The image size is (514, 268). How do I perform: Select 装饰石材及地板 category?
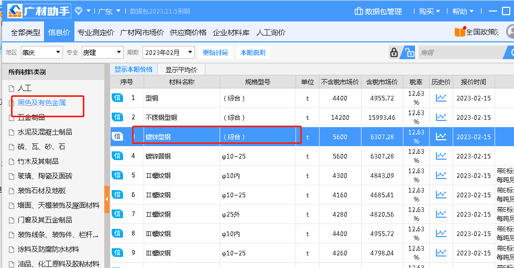(x=41, y=191)
